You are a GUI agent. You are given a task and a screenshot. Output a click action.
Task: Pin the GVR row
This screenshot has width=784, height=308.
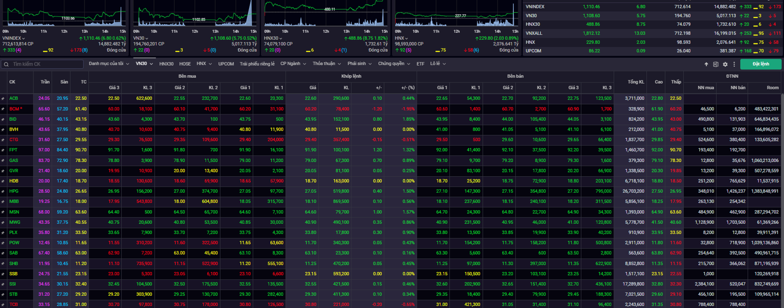tap(3, 171)
